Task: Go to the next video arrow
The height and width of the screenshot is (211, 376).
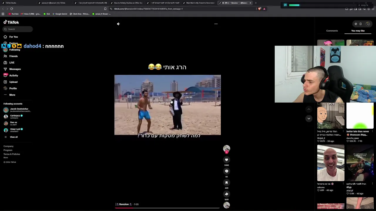Action: [x=309, y=118]
